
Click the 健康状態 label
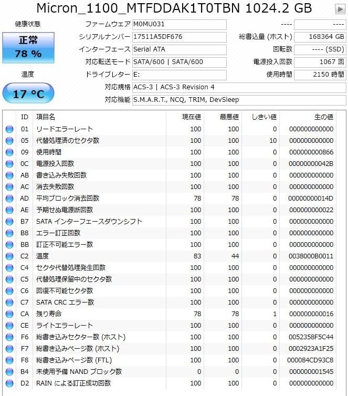click(x=27, y=24)
